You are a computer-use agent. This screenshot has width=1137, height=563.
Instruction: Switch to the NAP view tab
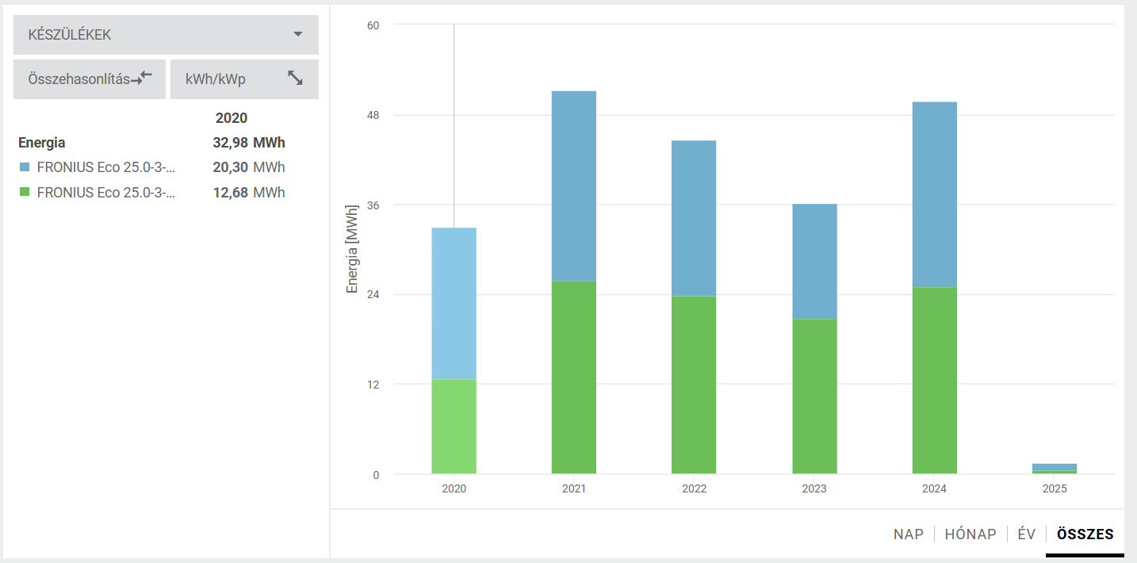click(908, 534)
